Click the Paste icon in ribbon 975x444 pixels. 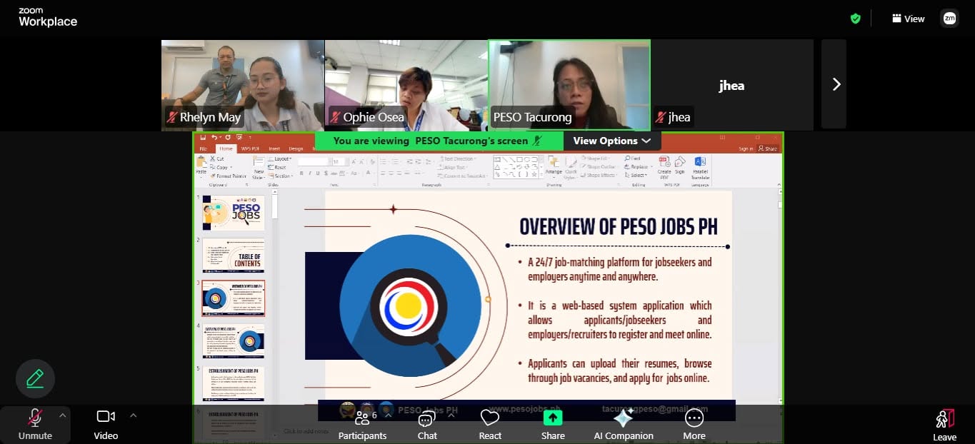tap(201, 163)
